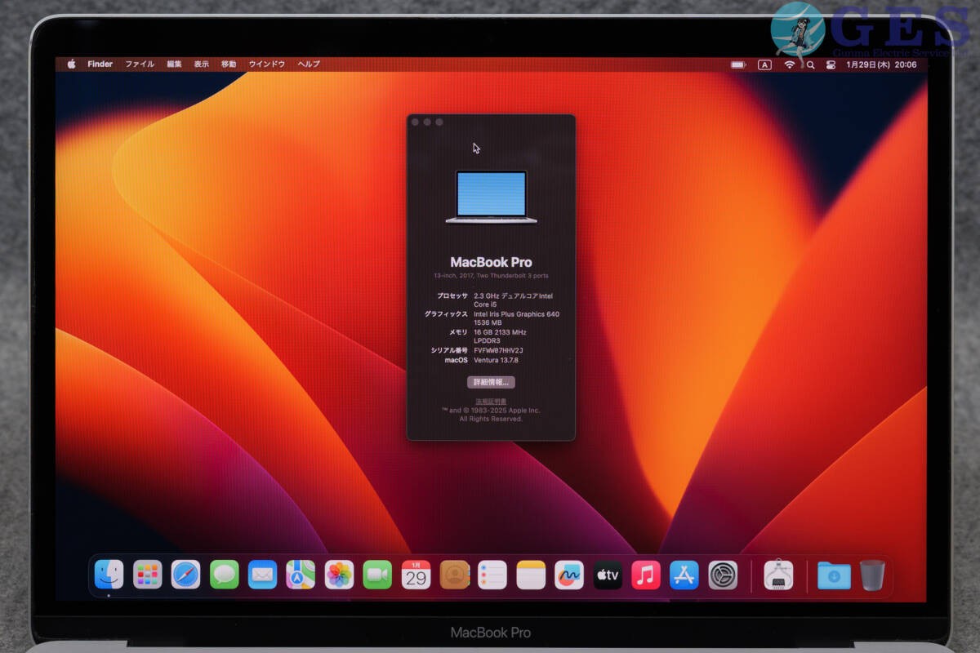The height and width of the screenshot is (653, 980).
Task: Open System Settings gear icon
Action: [x=723, y=575]
